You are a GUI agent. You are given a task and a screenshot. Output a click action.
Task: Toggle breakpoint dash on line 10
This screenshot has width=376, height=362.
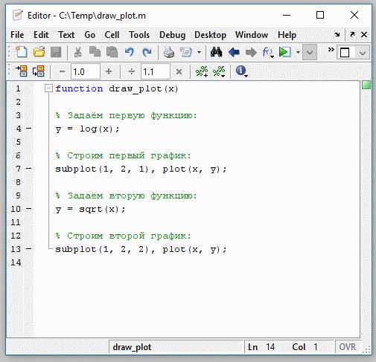coord(29,209)
